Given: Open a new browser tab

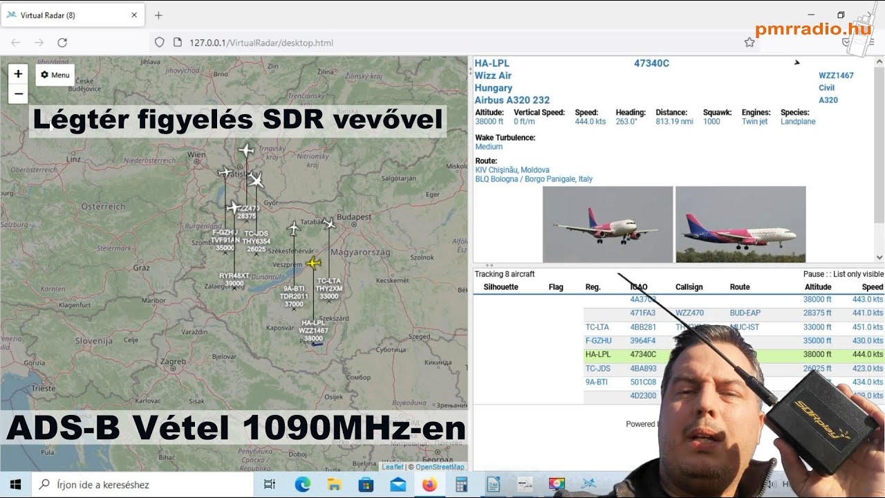Looking at the screenshot, I should click(158, 15).
